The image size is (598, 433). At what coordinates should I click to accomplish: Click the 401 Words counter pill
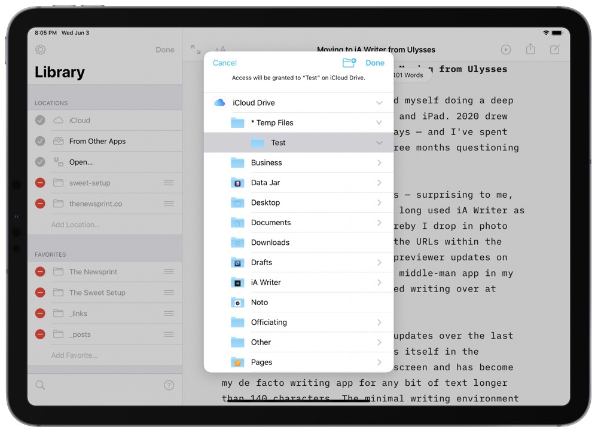[413, 75]
